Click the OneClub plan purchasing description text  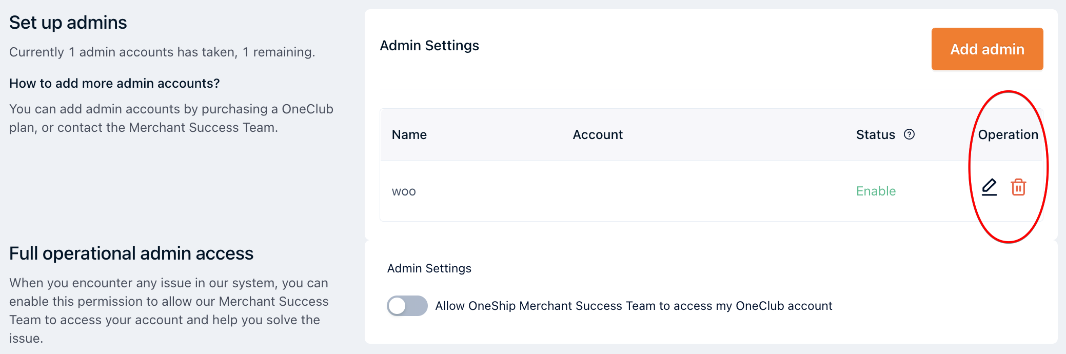coord(171,118)
